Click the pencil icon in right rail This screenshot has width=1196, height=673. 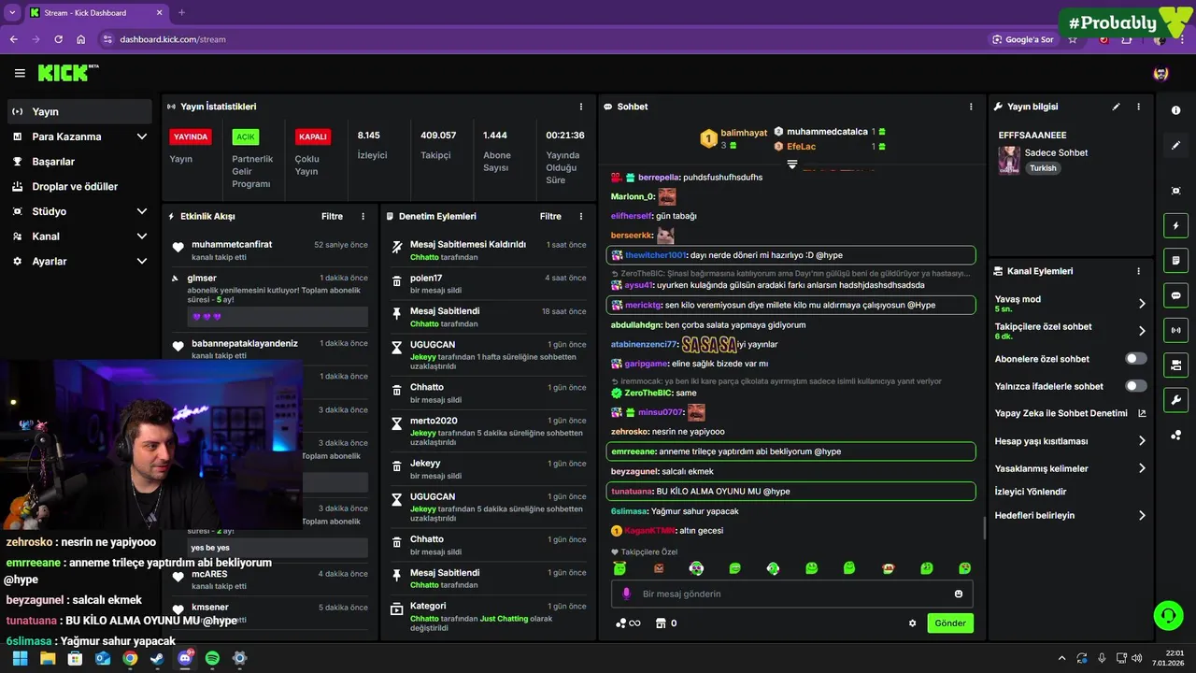(x=1175, y=145)
